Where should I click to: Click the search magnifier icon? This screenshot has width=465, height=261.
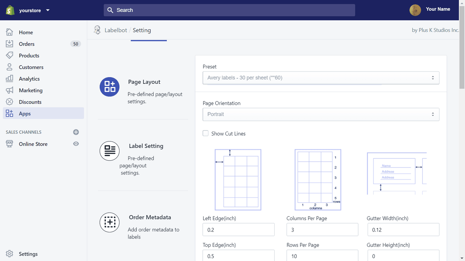pos(110,10)
